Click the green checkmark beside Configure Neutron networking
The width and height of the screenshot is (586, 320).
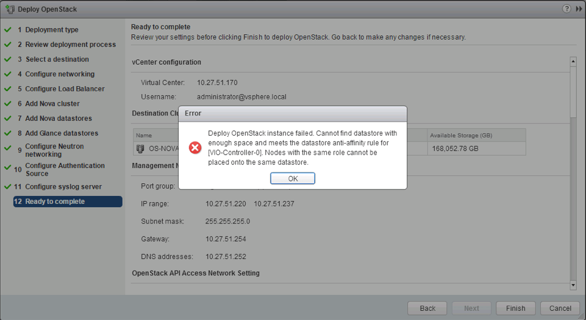tap(7, 148)
